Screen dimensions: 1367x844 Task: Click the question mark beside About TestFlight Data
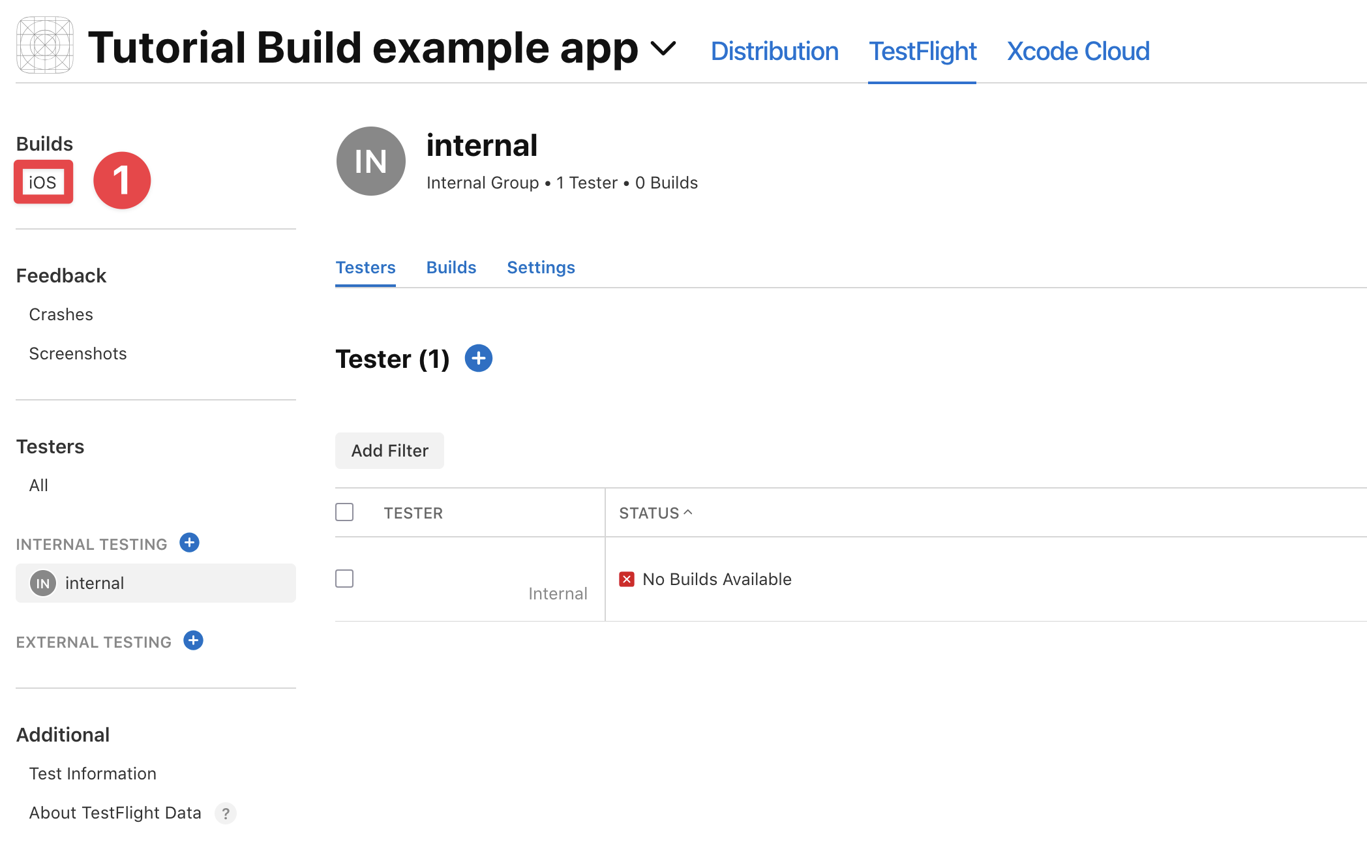point(226,813)
